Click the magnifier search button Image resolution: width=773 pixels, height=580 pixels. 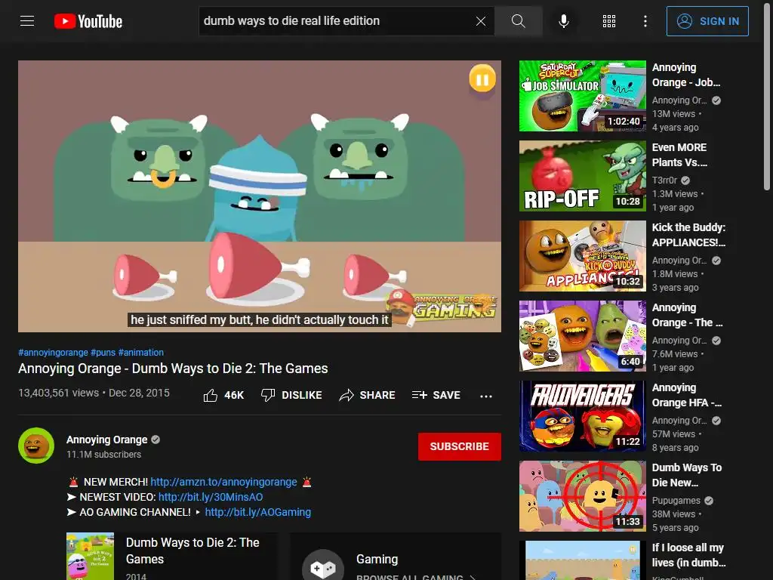[x=518, y=20]
